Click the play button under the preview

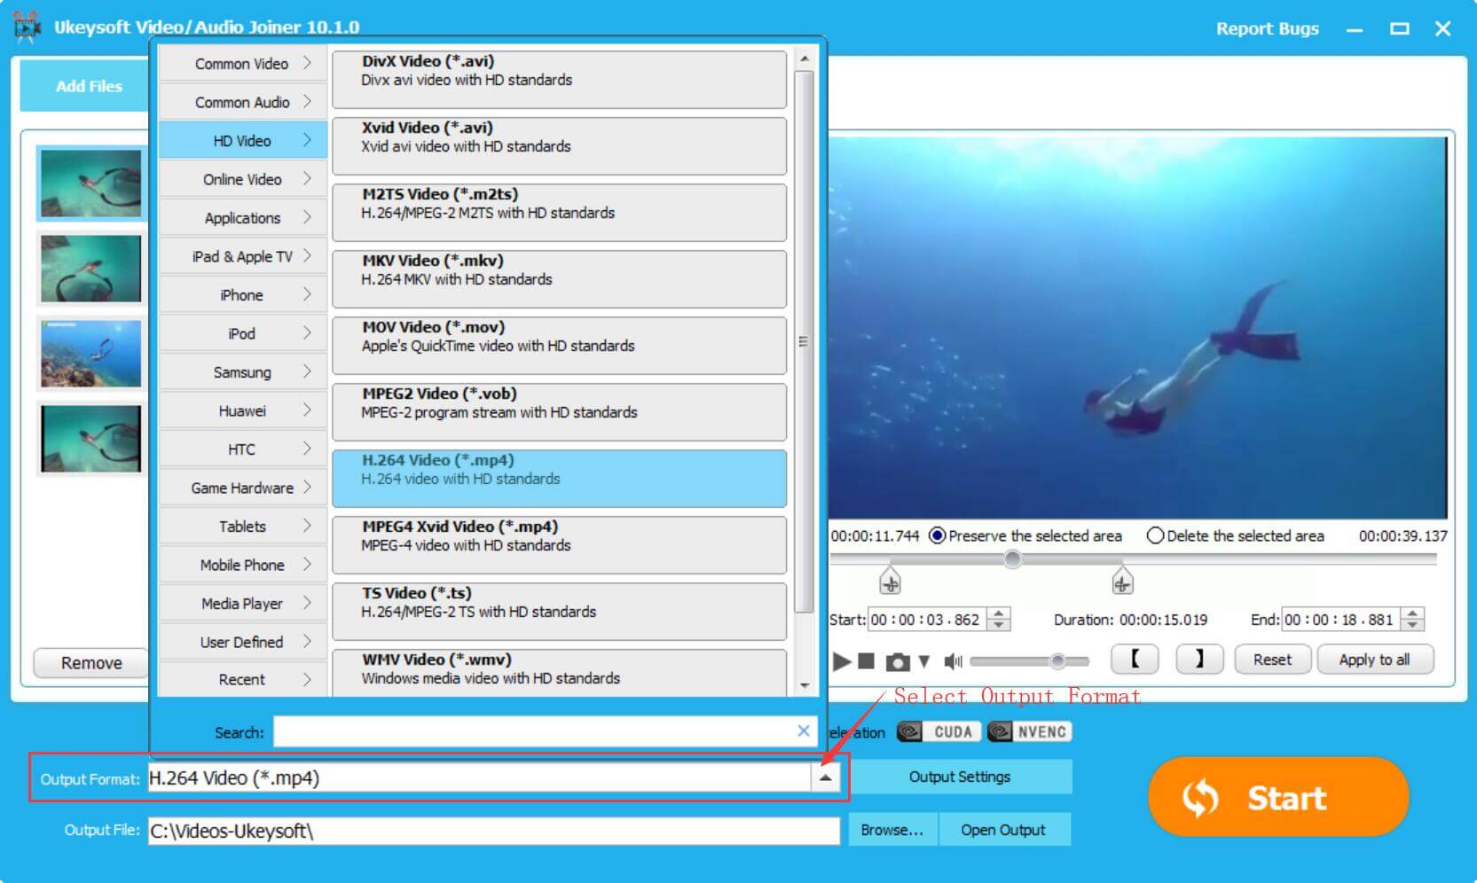(x=842, y=661)
